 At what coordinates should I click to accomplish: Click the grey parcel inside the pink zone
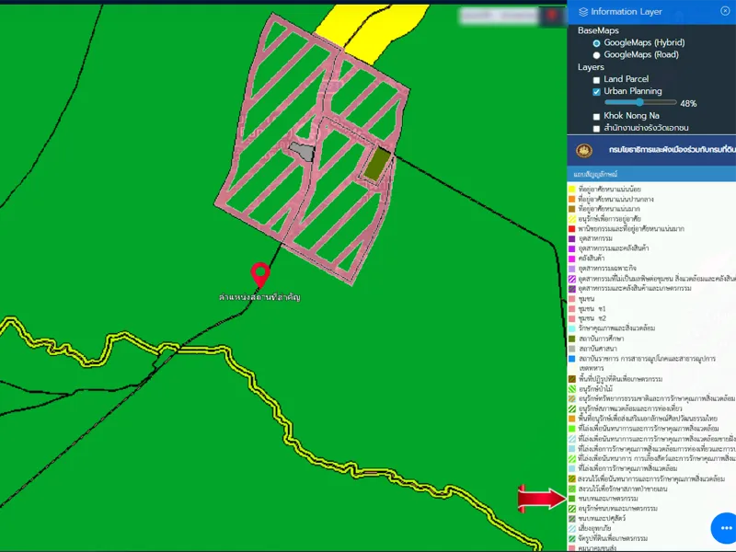302,152
